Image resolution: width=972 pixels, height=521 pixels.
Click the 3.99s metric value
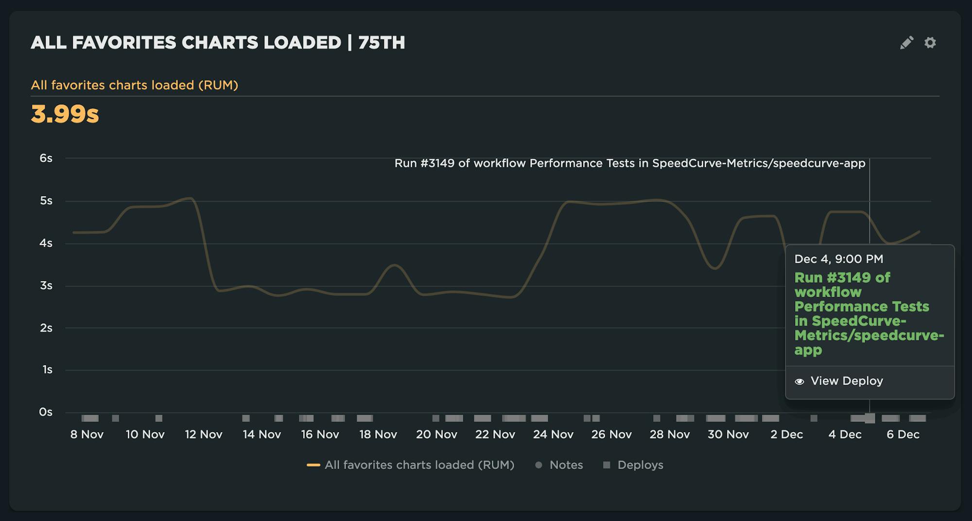pos(65,114)
